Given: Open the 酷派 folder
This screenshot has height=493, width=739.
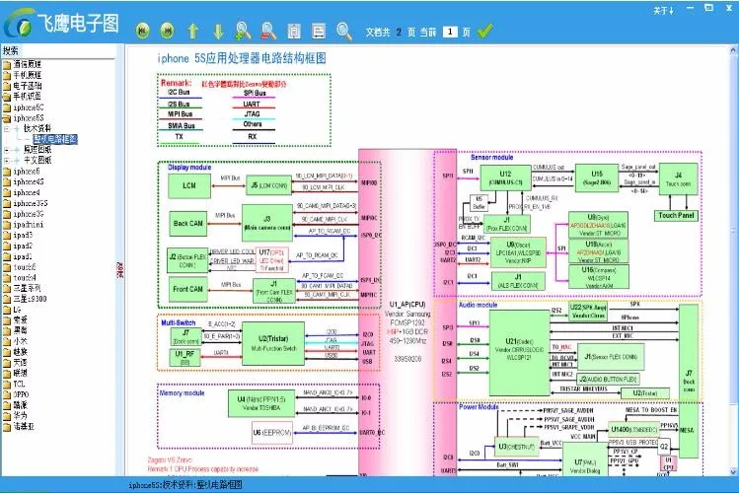Looking at the screenshot, I should (15, 405).
